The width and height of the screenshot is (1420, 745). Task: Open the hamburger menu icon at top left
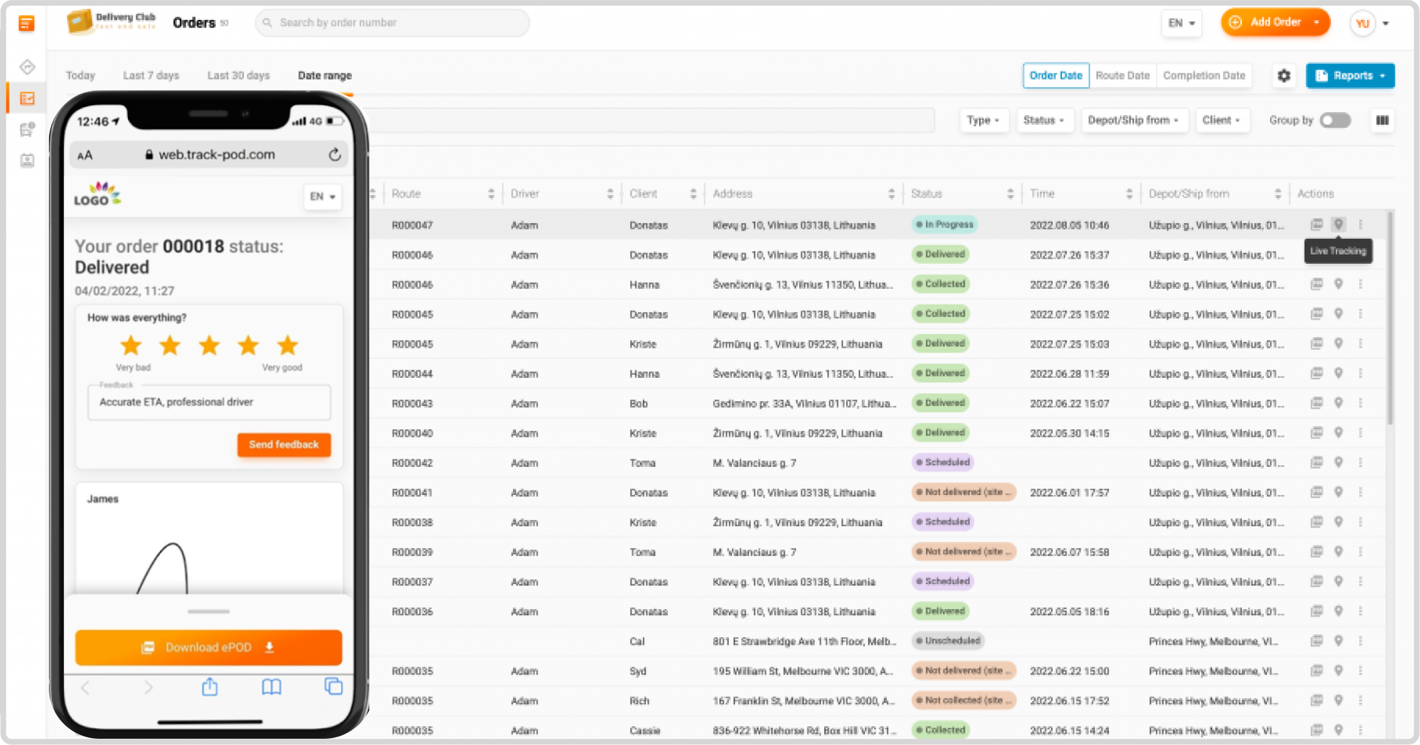pos(26,24)
